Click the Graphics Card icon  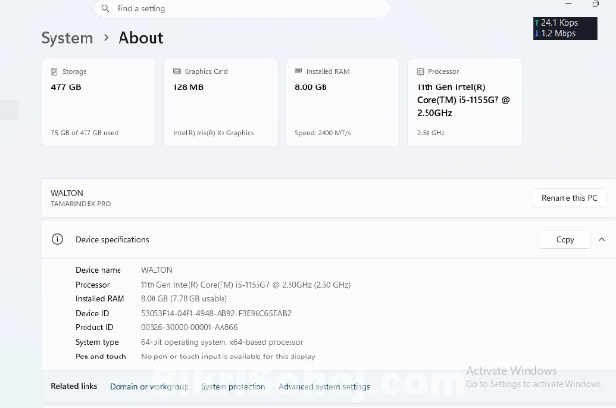tap(177, 71)
